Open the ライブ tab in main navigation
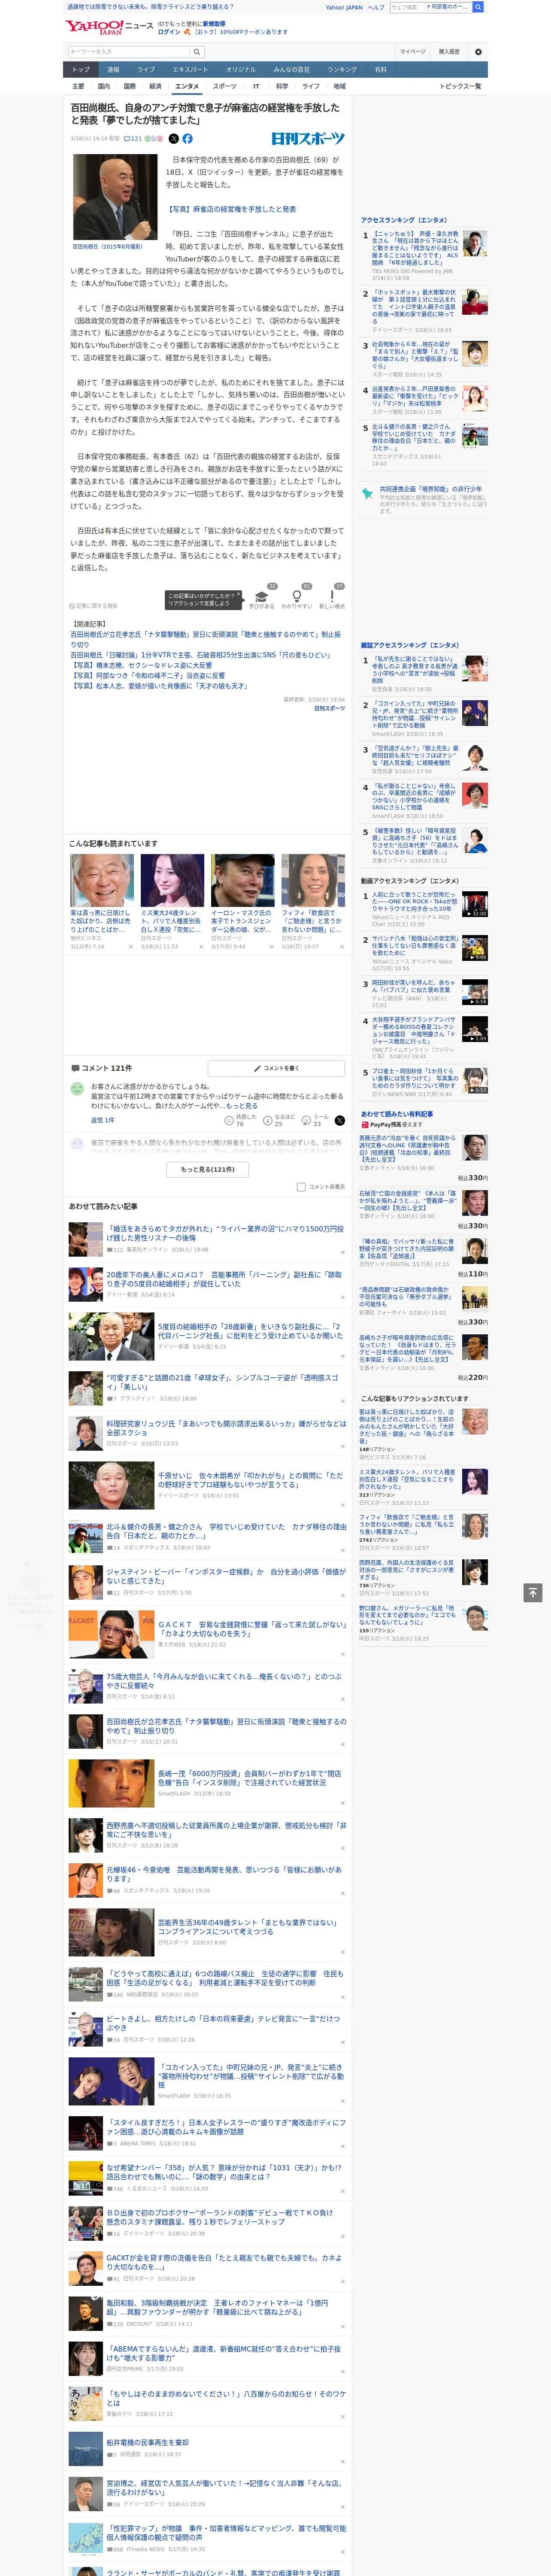Viewport: 551px width, 2576px height. pyautogui.click(x=146, y=70)
